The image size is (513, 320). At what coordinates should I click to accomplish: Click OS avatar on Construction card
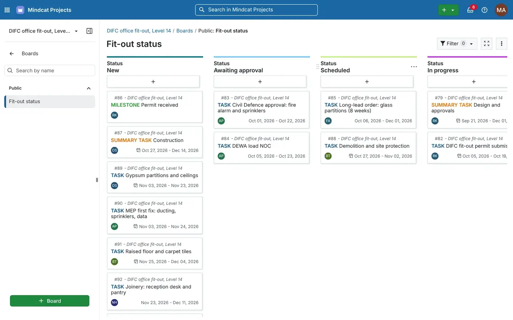114,150
